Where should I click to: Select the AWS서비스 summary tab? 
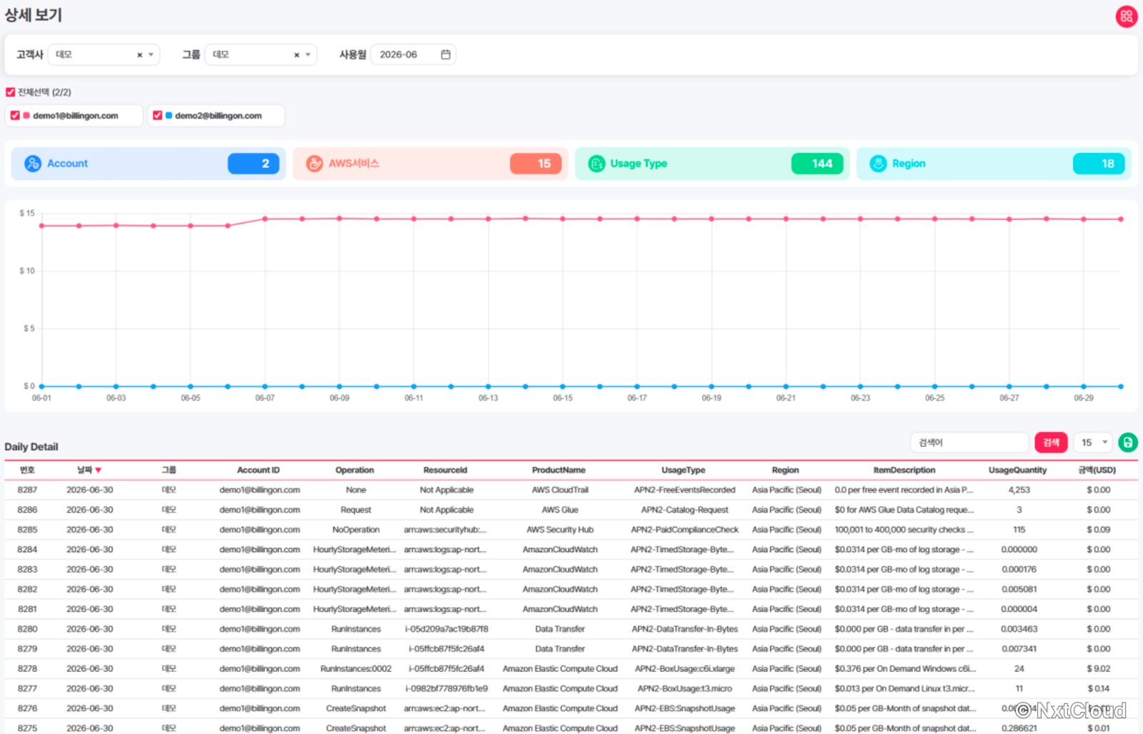(x=430, y=164)
